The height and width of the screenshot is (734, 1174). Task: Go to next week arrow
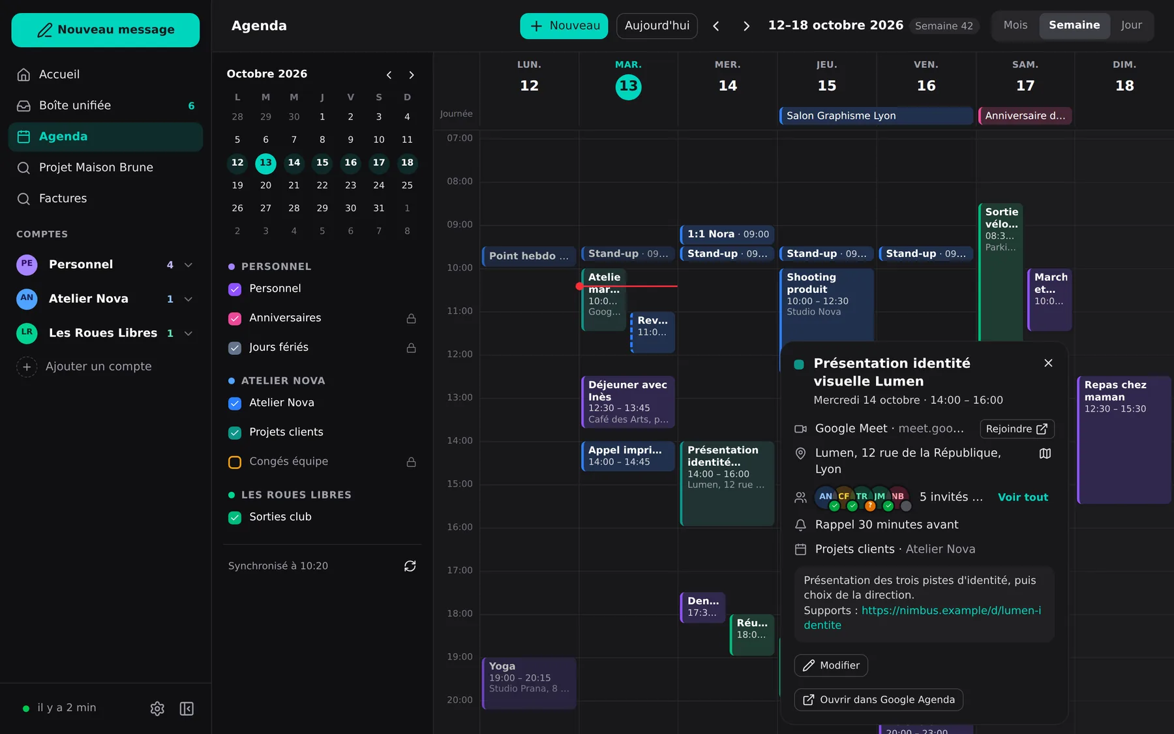click(x=746, y=26)
